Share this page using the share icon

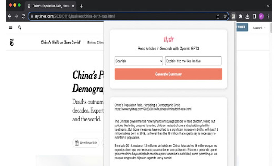tap(218, 16)
